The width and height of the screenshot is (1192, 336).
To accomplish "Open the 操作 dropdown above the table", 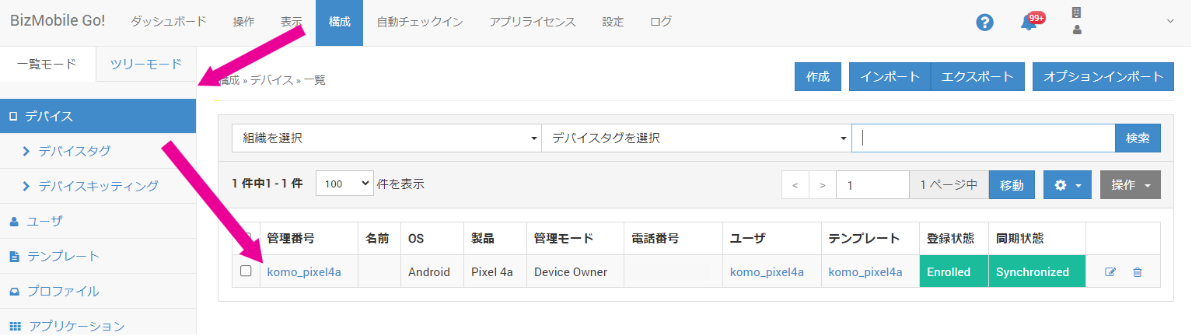I will pyautogui.click(x=1130, y=185).
